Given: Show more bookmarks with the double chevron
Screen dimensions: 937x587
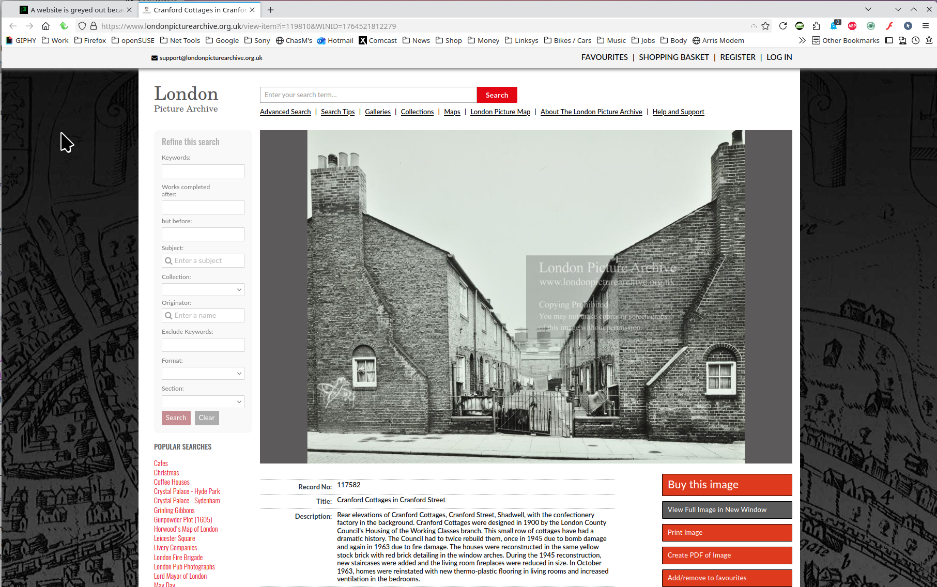Looking at the screenshot, I should coord(802,40).
